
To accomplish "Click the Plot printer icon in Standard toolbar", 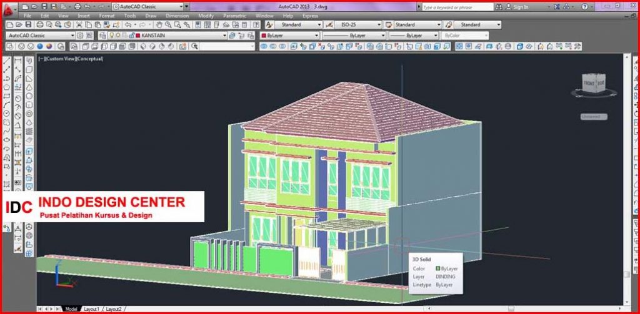I will click(x=39, y=25).
